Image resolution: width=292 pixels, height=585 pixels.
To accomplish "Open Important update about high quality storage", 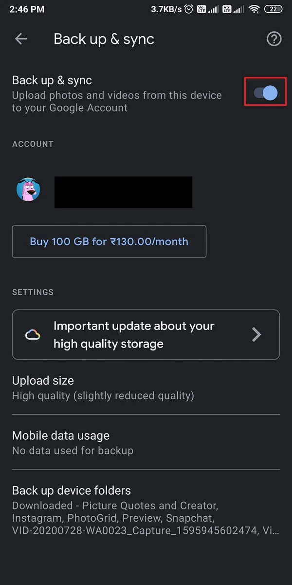I will [134, 335].
